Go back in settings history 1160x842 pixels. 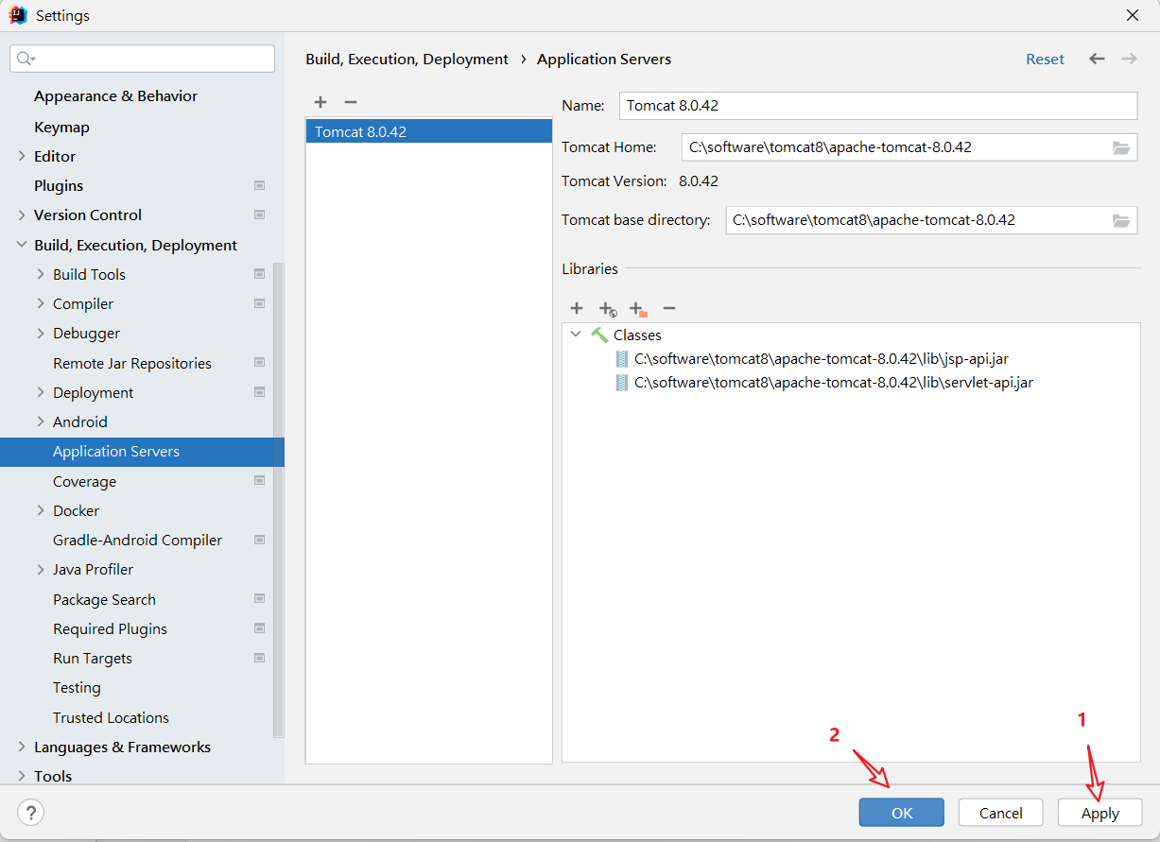[x=1097, y=59]
